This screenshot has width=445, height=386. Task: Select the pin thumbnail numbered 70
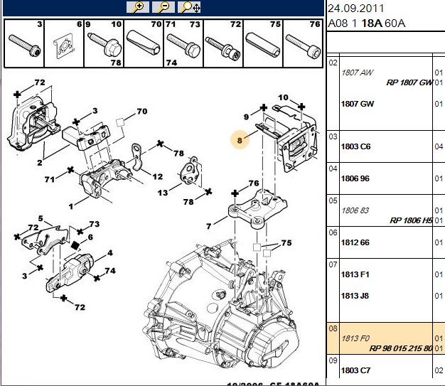coord(144,43)
